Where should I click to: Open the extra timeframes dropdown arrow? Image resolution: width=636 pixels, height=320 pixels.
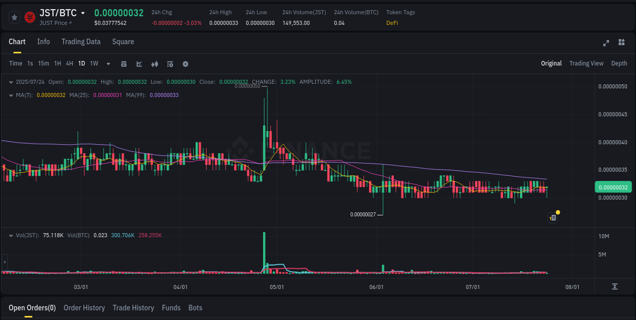coord(108,63)
